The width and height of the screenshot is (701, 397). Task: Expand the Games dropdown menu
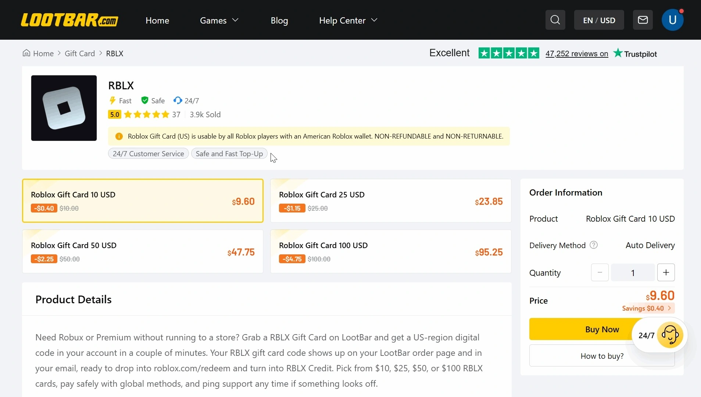click(x=219, y=20)
